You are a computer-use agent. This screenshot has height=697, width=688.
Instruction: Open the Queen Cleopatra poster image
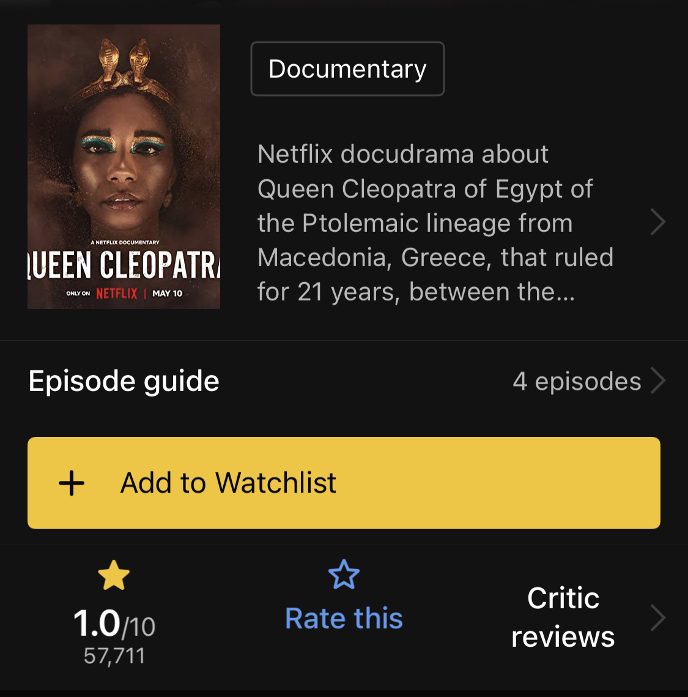click(124, 166)
